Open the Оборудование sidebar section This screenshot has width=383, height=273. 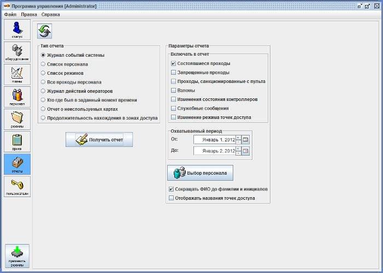coord(17,52)
